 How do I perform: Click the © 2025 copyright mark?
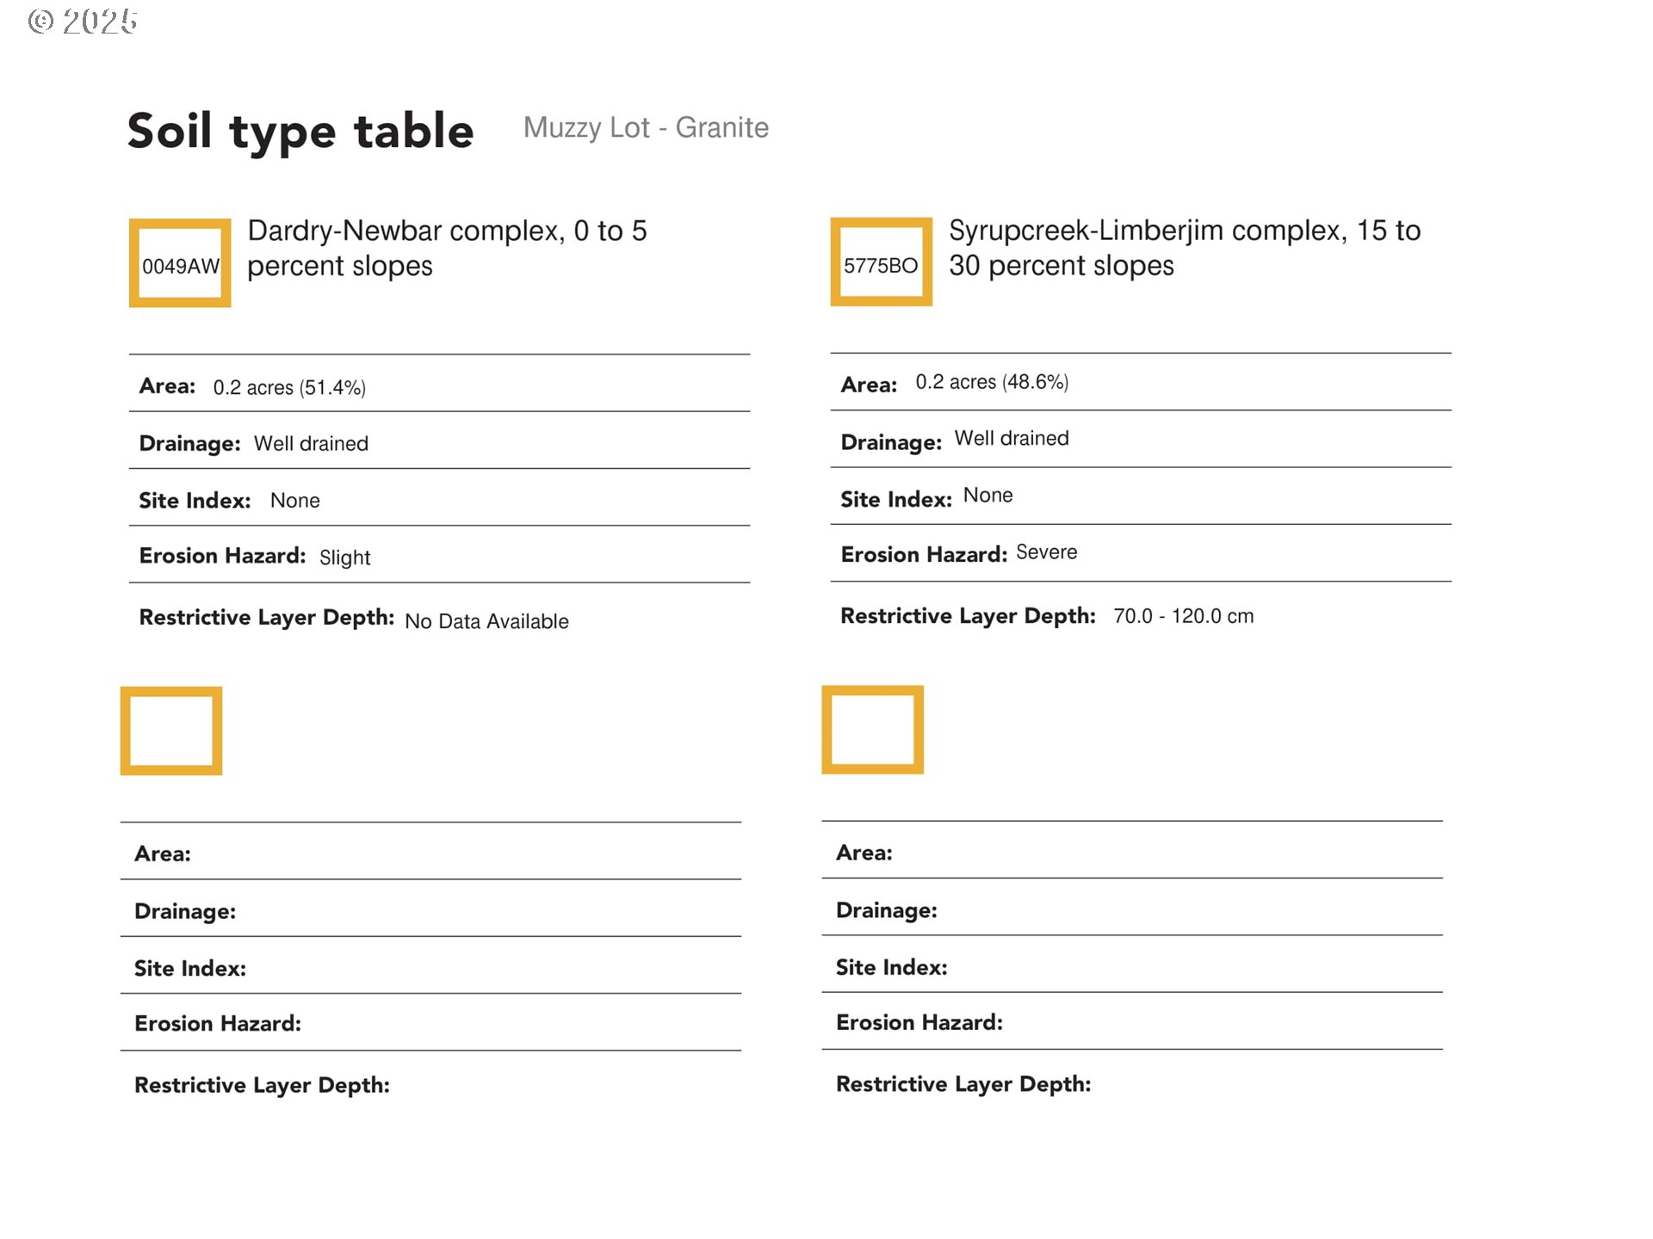[83, 22]
